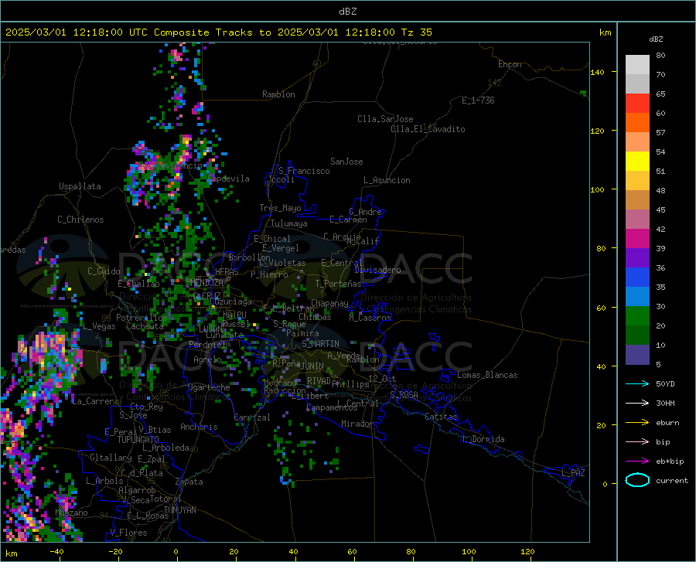Click the SanJose label
Screen dimensions: 696x562
coord(346,162)
